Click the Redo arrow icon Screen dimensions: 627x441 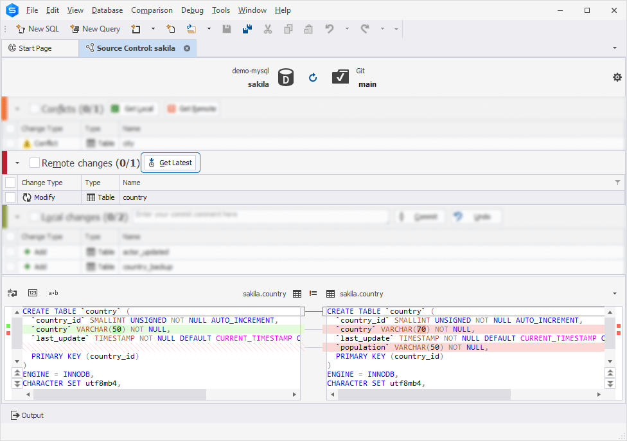pyautogui.click(x=365, y=29)
